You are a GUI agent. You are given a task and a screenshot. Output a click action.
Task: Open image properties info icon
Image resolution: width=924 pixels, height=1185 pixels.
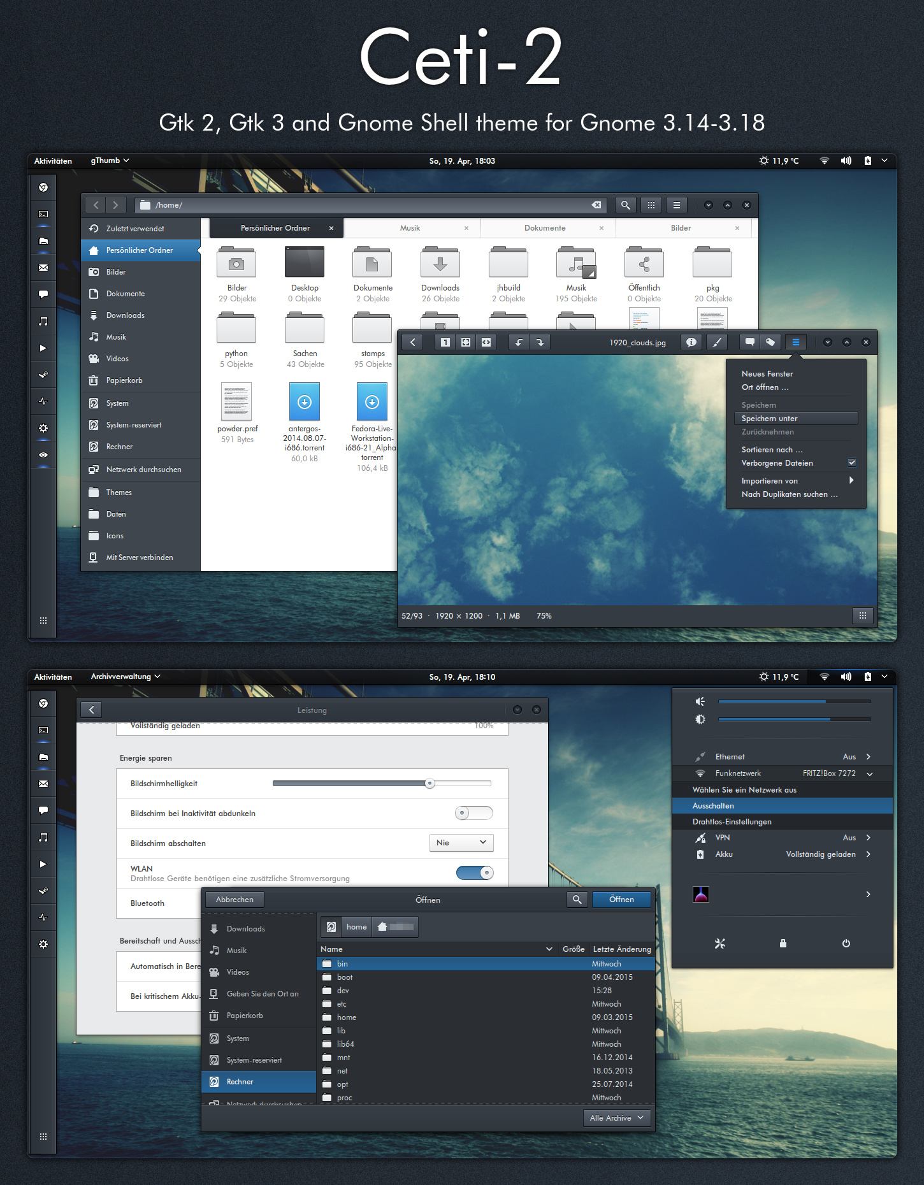[691, 342]
